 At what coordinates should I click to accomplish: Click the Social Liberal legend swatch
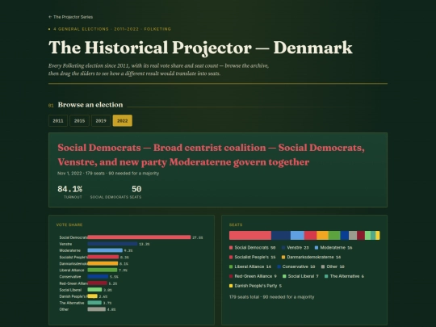click(x=284, y=276)
